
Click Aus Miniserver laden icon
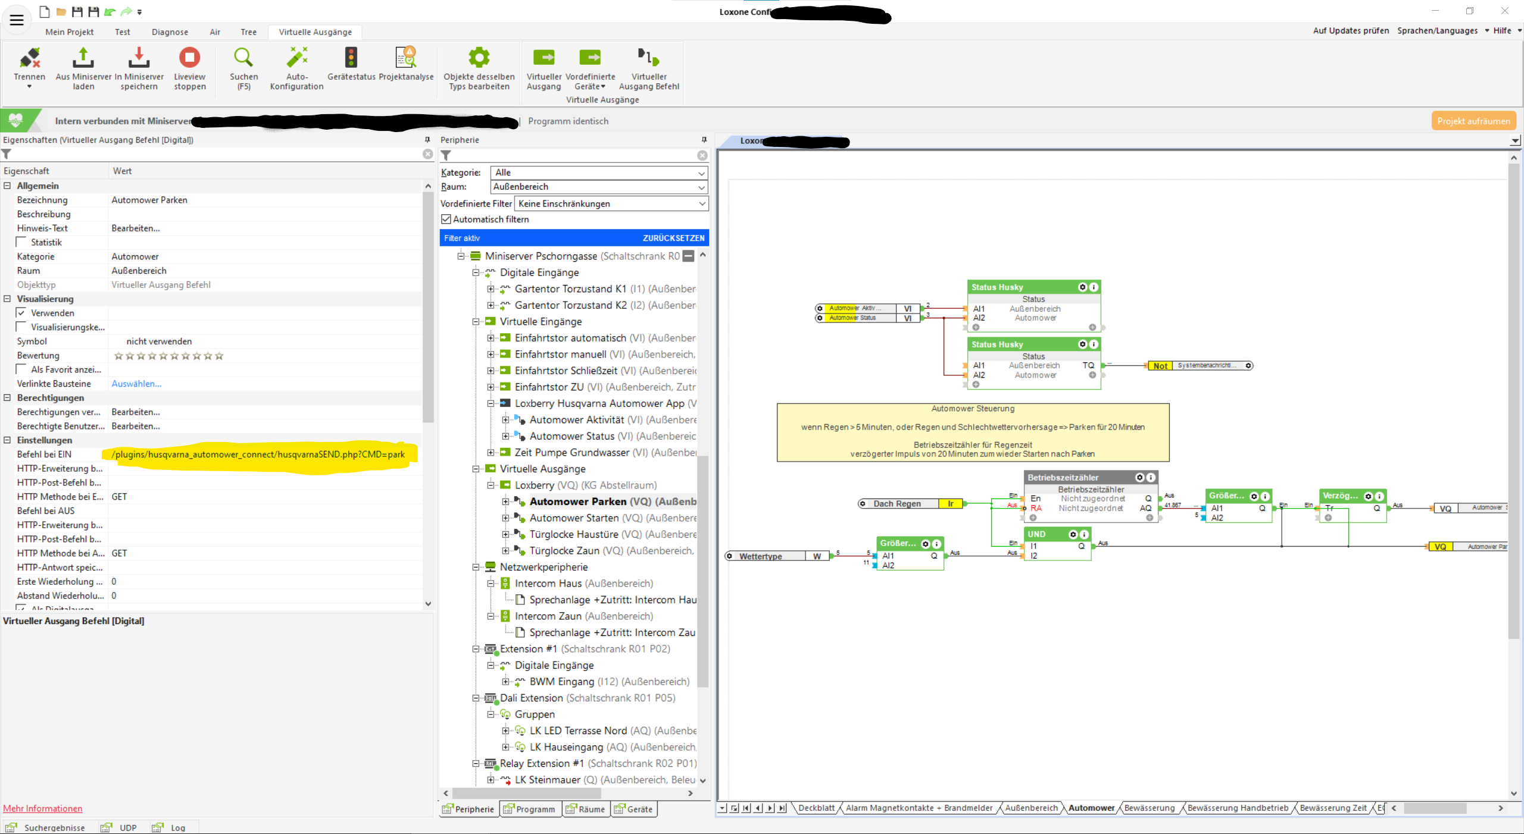(x=83, y=58)
